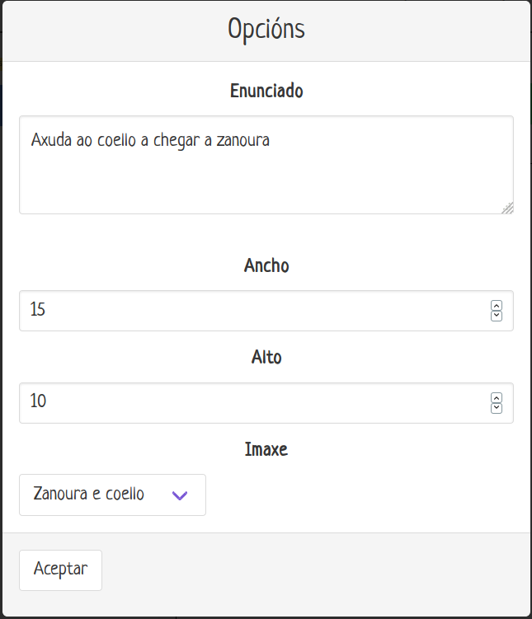This screenshot has height=619, width=532.
Task: Click the value 15 in Ancho
Action: coord(38,311)
